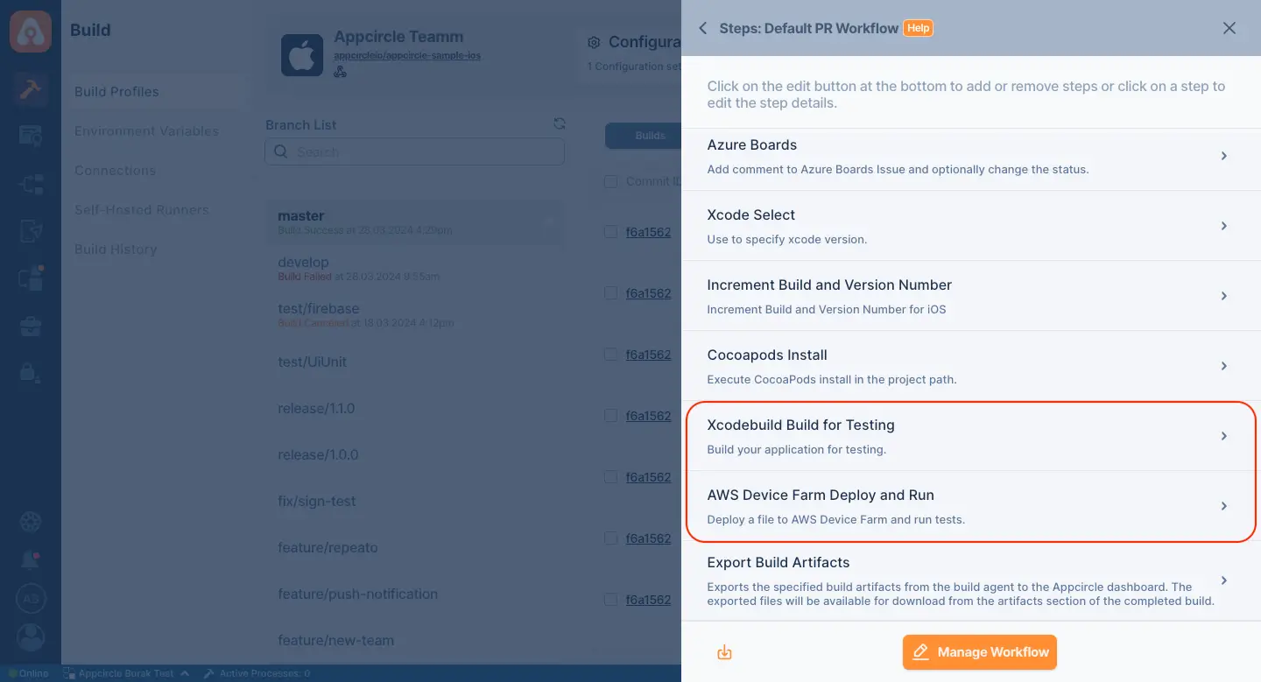
Task: Open Build Profiles in the Build menu
Action: tap(116, 92)
